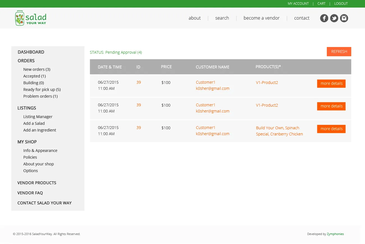Open Ready for pick up (5)
The image size is (365, 244).
[x=42, y=90]
